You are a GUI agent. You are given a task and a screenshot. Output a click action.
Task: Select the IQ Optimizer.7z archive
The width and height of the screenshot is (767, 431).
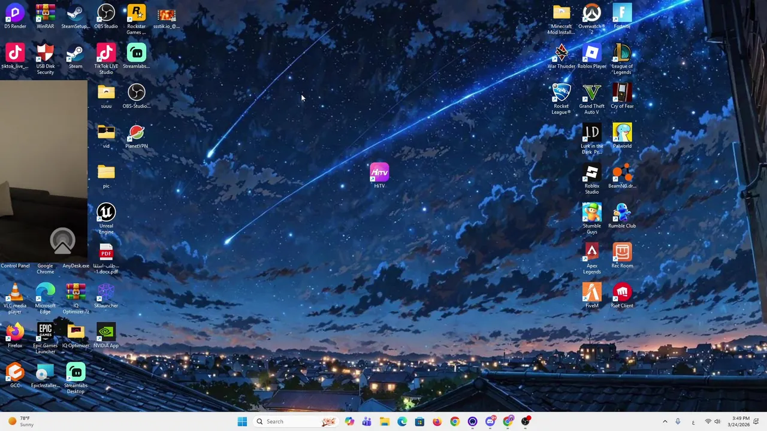[x=76, y=299]
